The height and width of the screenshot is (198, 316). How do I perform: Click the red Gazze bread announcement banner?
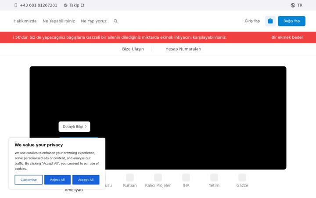[158, 37]
